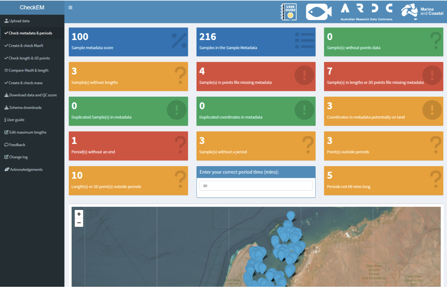Click the Download data and QC score icon
Image resolution: width=447 pixels, height=288 pixels.
pos(6,95)
